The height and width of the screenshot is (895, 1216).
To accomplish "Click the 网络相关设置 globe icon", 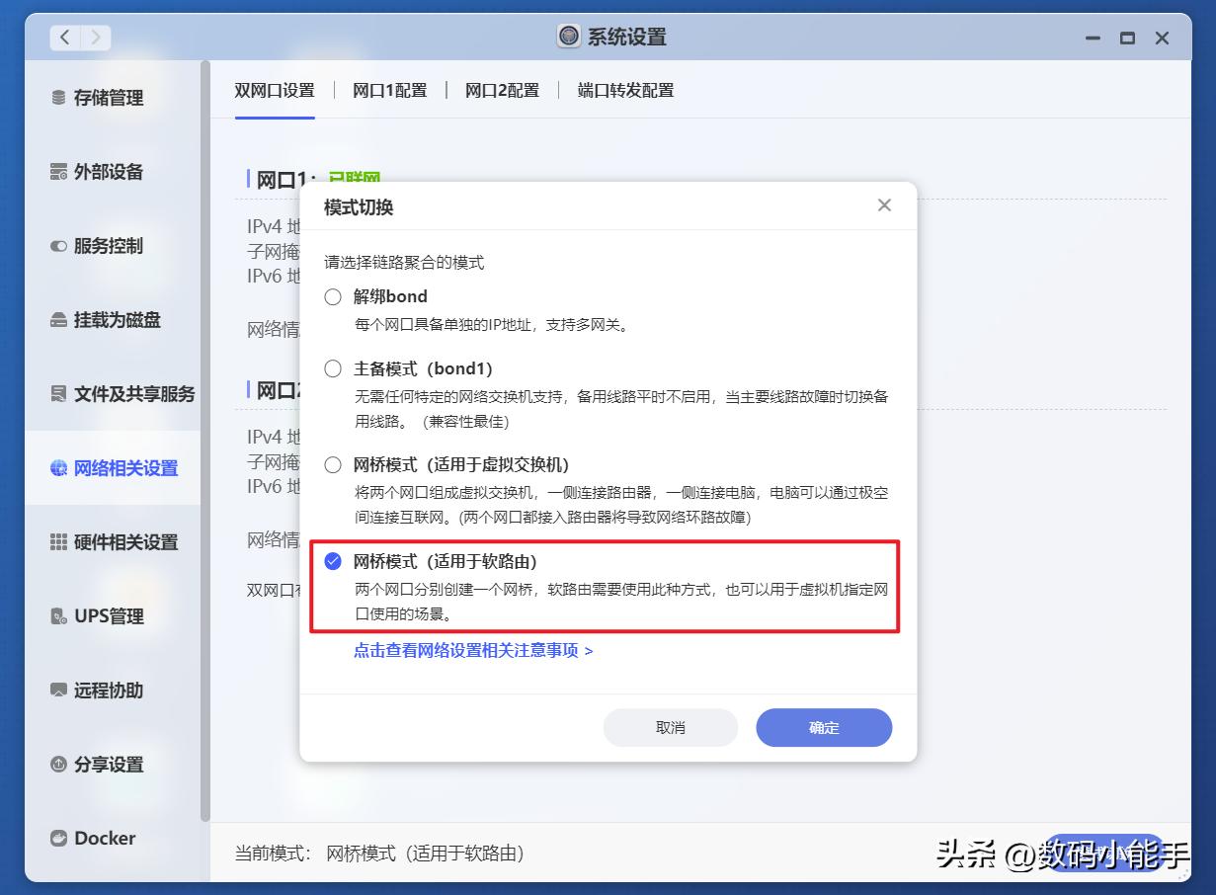I will (58, 468).
